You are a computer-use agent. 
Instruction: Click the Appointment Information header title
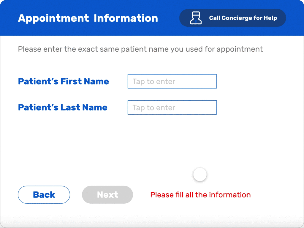click(x=88, y=18)
